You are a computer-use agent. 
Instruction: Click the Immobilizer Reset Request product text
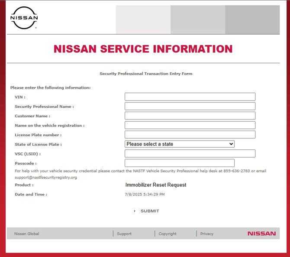click(156, 185)
